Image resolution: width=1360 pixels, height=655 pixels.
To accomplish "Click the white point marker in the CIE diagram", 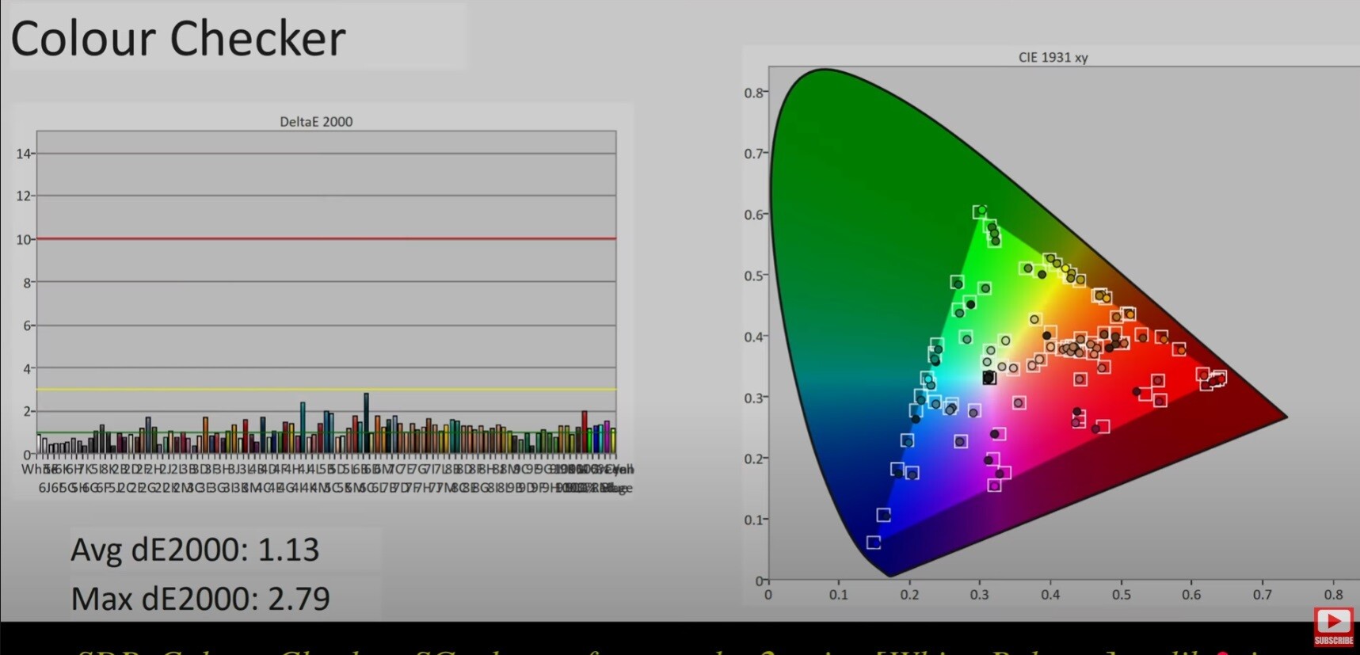I will pyautogui.click(x=989, y=378).
